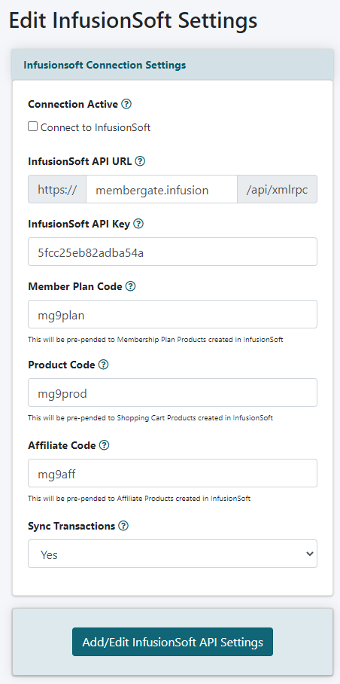
Task: Click the /api/xmlrpc suffix addon
Action: (278, 189)
